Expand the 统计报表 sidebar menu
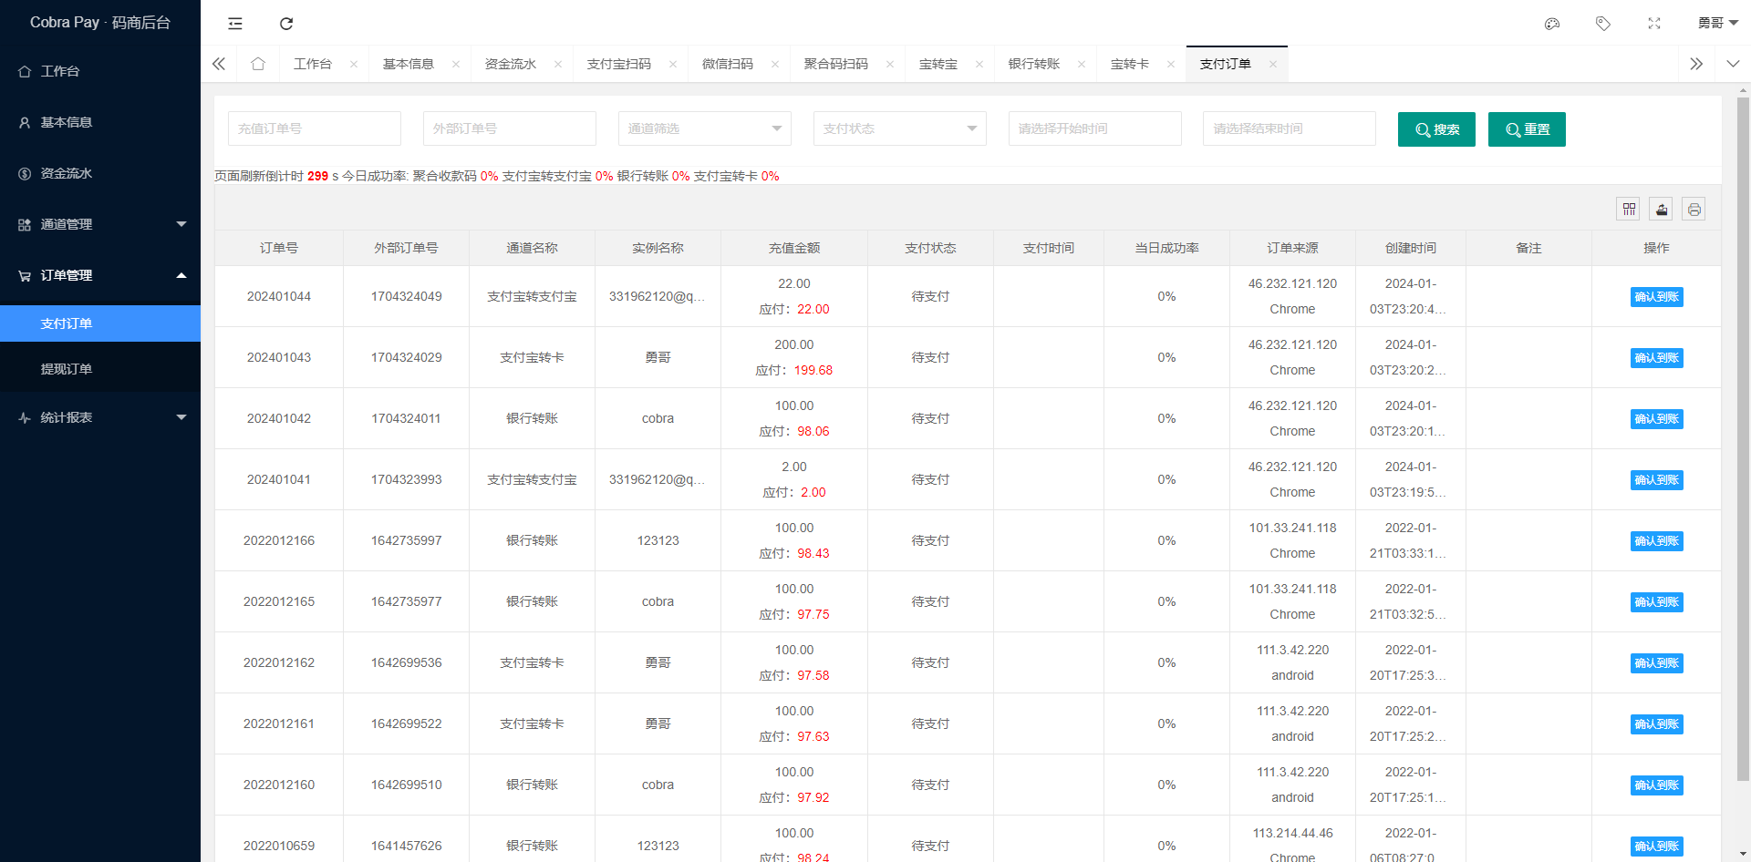Viewport: 1751px width, 862px height. click(100, 417)
